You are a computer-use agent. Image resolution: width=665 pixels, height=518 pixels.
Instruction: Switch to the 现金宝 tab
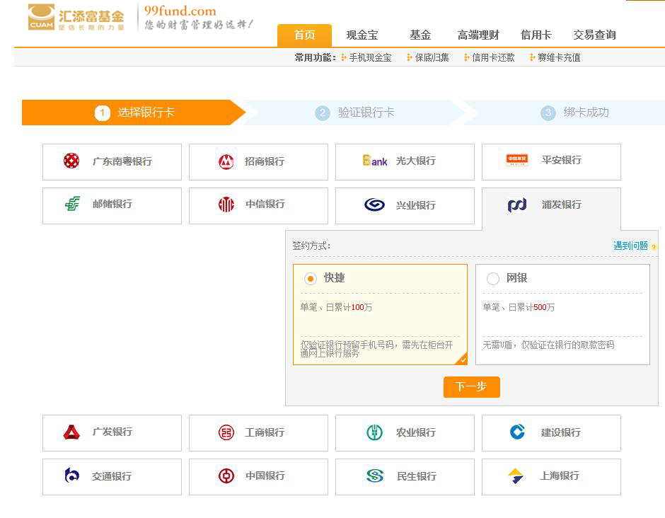click(362, 35)
